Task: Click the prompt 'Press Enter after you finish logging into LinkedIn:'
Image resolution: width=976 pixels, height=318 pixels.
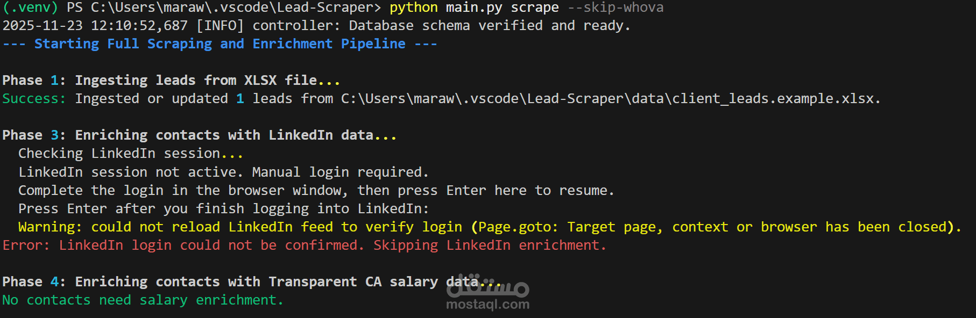Action: pos(223,209)
